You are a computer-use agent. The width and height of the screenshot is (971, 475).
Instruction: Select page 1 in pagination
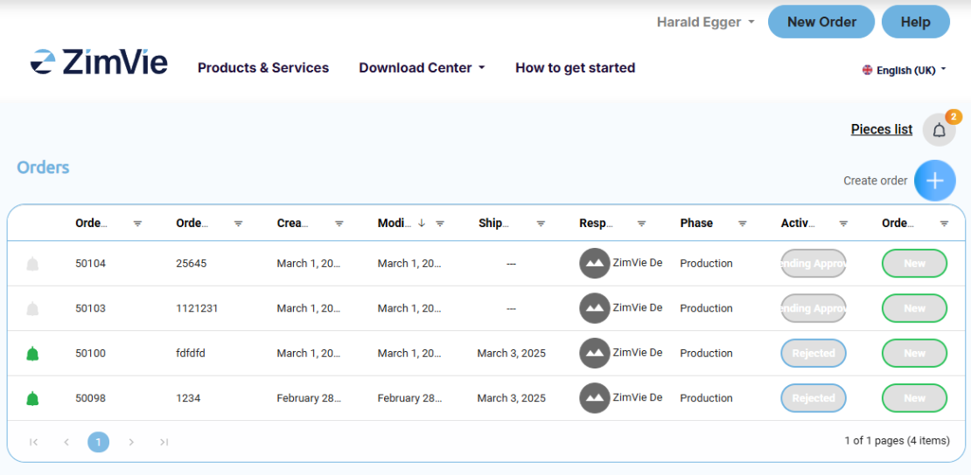[98, 442]
